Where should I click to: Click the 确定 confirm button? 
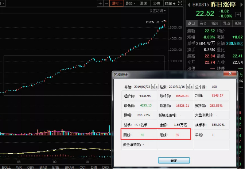[x=174, y=160]
